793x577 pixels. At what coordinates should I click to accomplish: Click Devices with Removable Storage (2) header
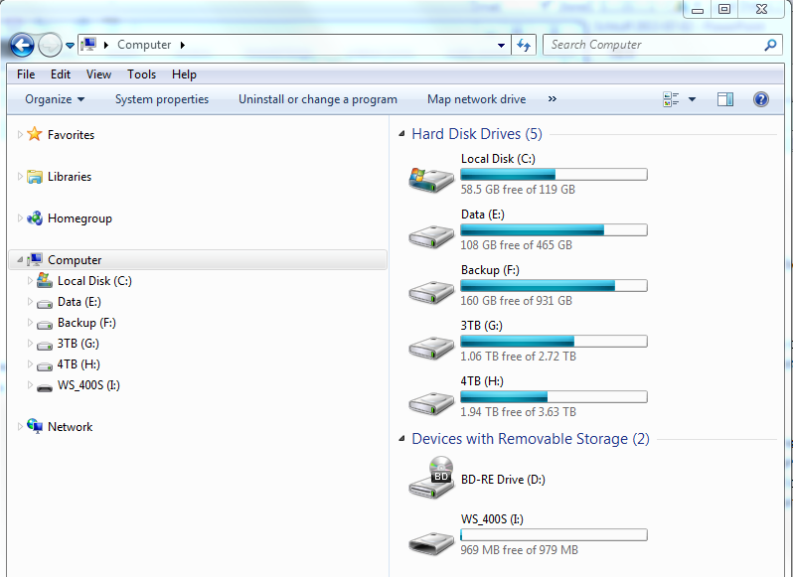click(531, 439)
